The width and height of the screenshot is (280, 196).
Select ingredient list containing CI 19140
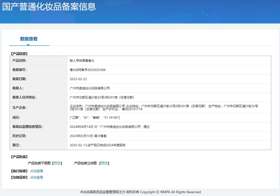coord(95,118)
